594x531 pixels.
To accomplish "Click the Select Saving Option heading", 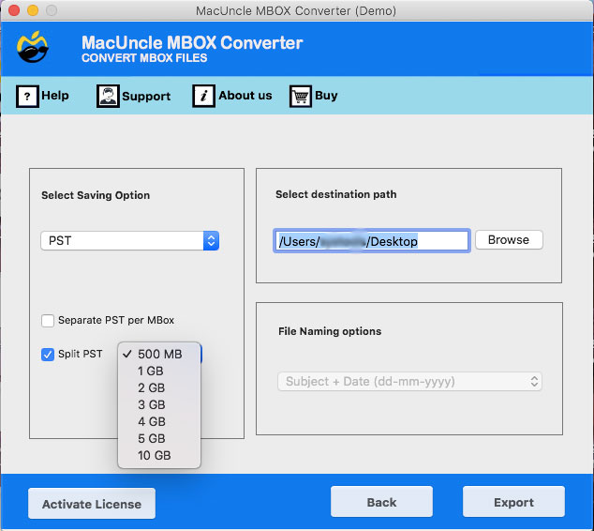I will (96, 195).
